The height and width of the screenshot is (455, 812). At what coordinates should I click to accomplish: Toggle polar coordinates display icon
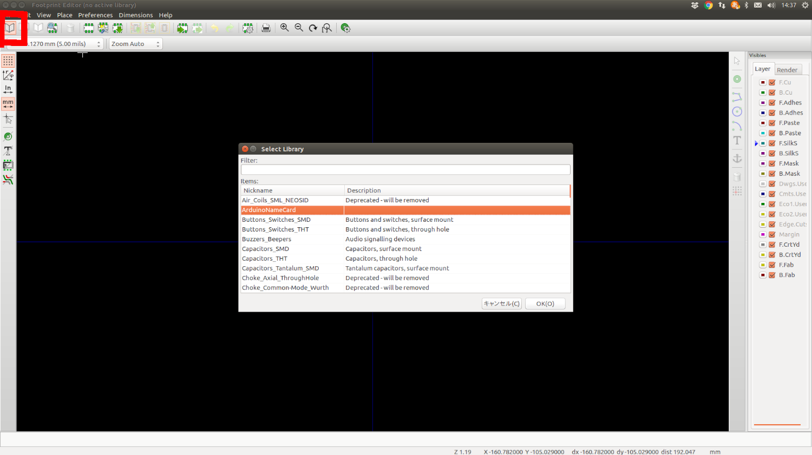8,75
